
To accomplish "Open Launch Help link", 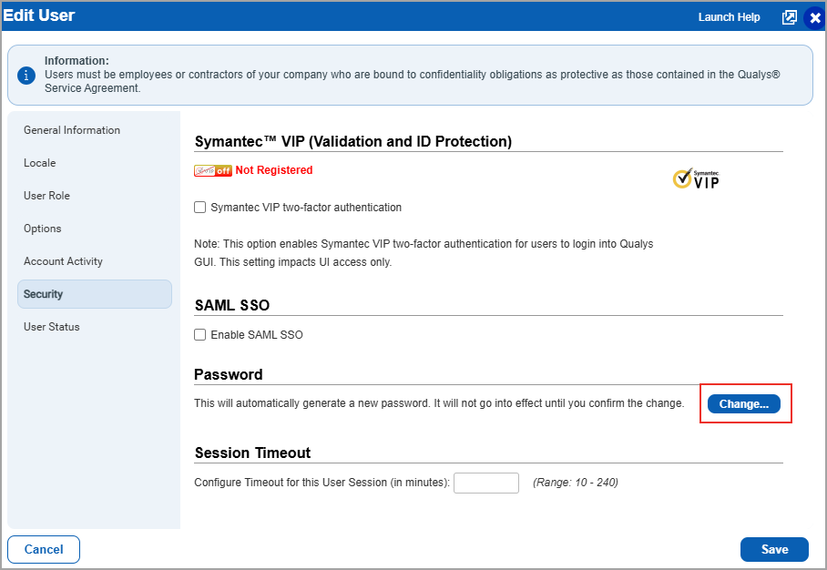I will [729, 17].
